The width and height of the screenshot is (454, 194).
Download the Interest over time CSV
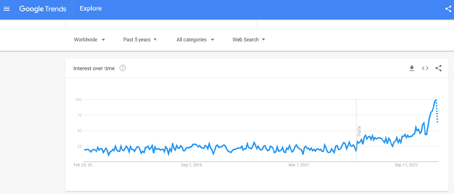point(412,68)
